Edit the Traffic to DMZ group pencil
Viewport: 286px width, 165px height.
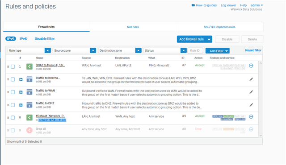coord(251,105)
